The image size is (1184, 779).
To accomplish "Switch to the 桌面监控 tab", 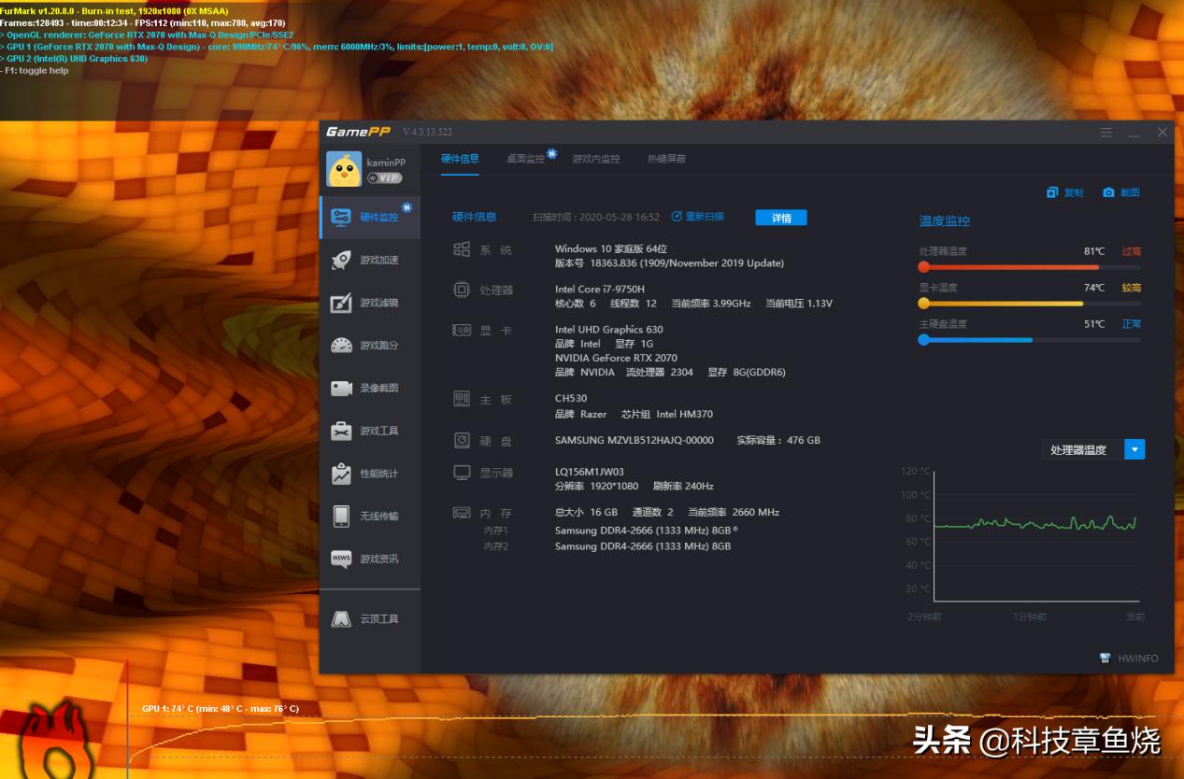I will 525,159.
